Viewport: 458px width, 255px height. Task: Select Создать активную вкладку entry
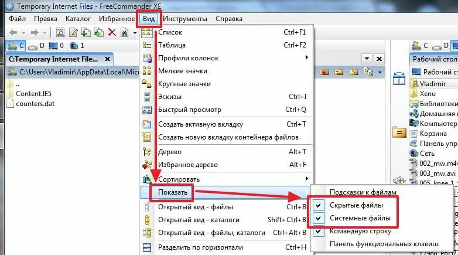(x=227, y=124)
